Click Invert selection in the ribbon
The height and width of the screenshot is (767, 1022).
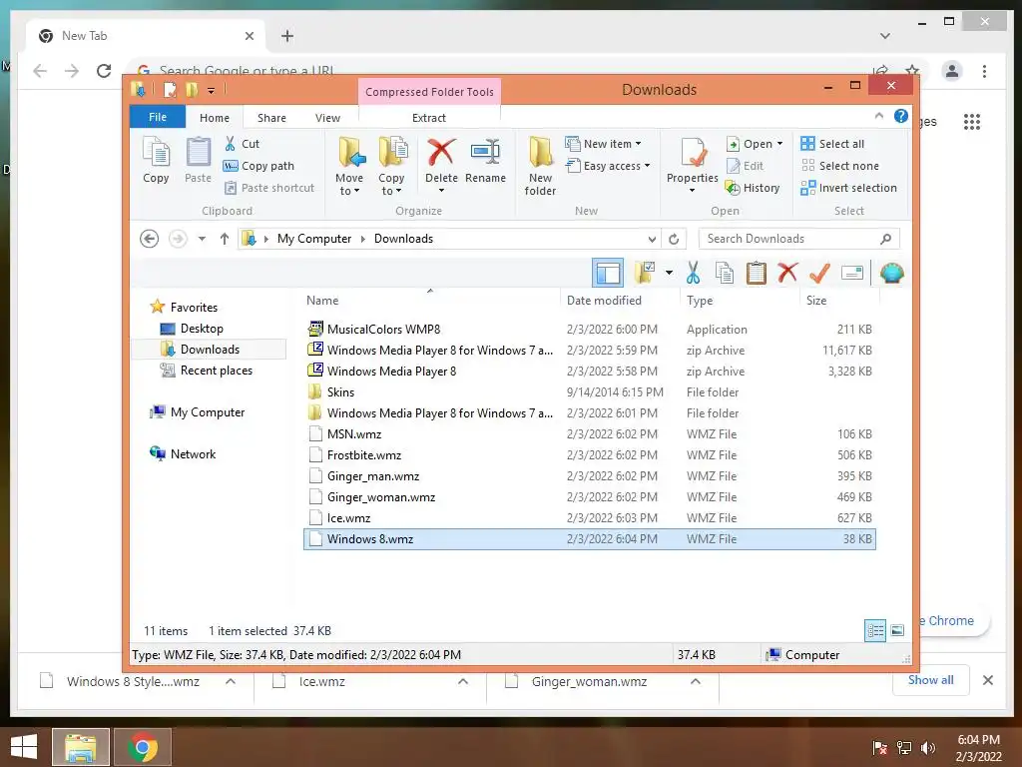coord(849,188)
